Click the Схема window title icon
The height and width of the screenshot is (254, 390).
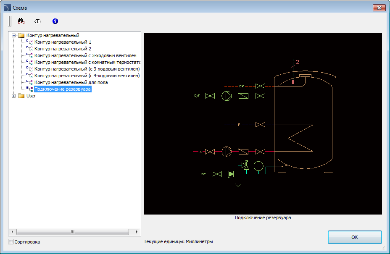tap(8, 8)
